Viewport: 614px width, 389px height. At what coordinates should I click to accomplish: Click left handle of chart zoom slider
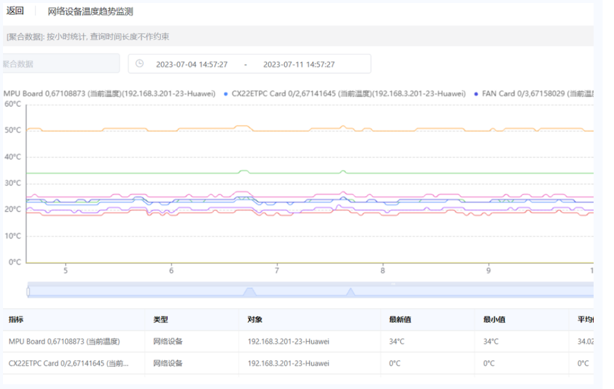pyautogui.click(x=28, y=291)
